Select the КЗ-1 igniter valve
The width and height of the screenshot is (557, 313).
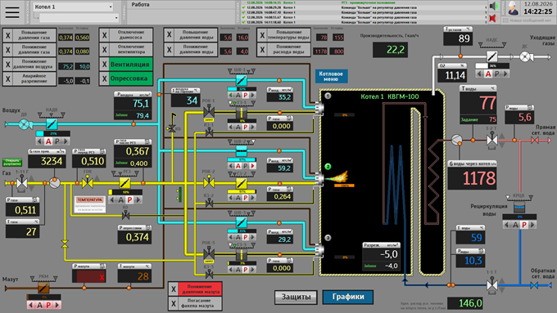[209, 133]
